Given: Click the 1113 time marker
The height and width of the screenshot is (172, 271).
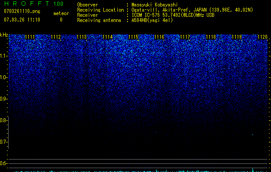Looking at the screenshot, I should pos(81,37).
